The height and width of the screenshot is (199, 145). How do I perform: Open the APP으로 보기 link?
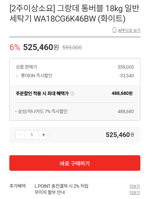[129, 31]
